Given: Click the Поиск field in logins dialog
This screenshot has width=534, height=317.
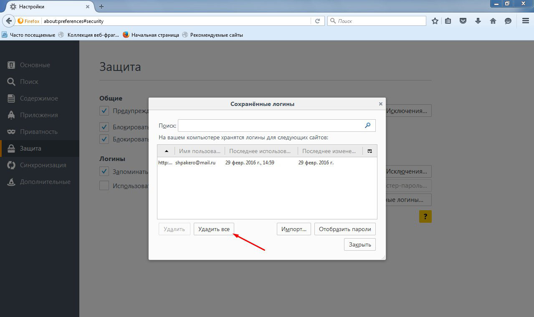Looking at the screenshot, I should (x=269, y=126).
